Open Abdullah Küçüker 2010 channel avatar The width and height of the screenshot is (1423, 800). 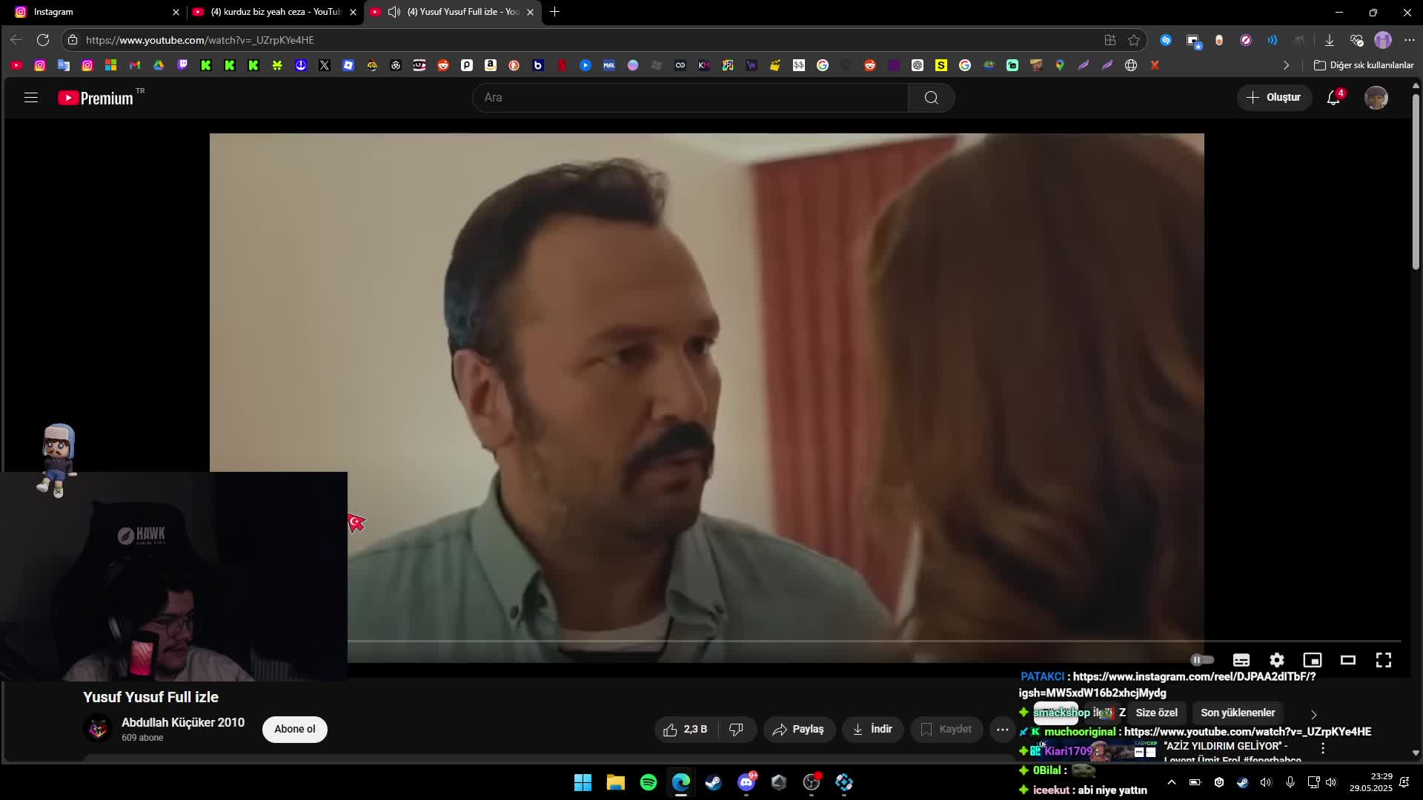(x=98, y=729)
